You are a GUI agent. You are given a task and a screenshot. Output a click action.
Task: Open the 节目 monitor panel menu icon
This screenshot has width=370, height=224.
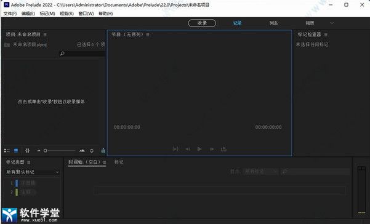coord(148,34)
